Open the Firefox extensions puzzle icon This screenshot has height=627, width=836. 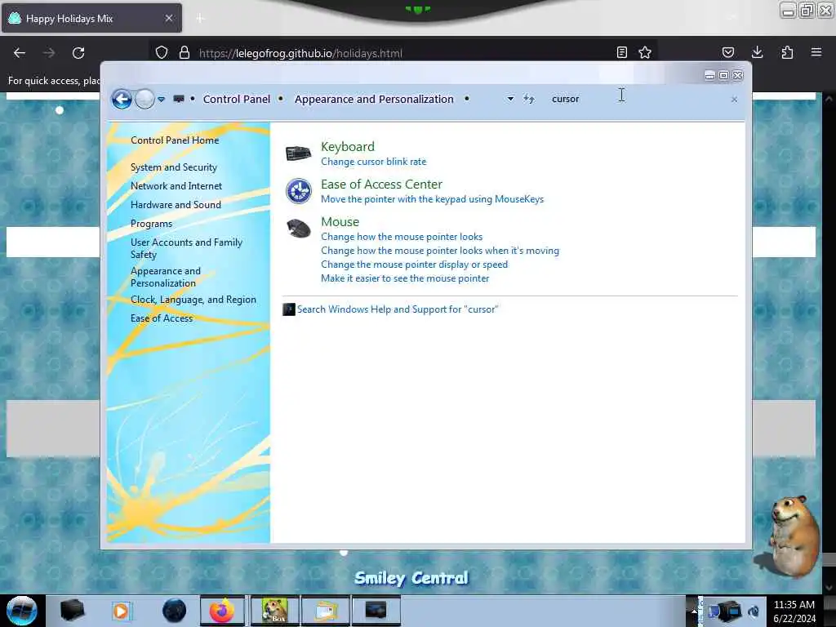point(787,52)
